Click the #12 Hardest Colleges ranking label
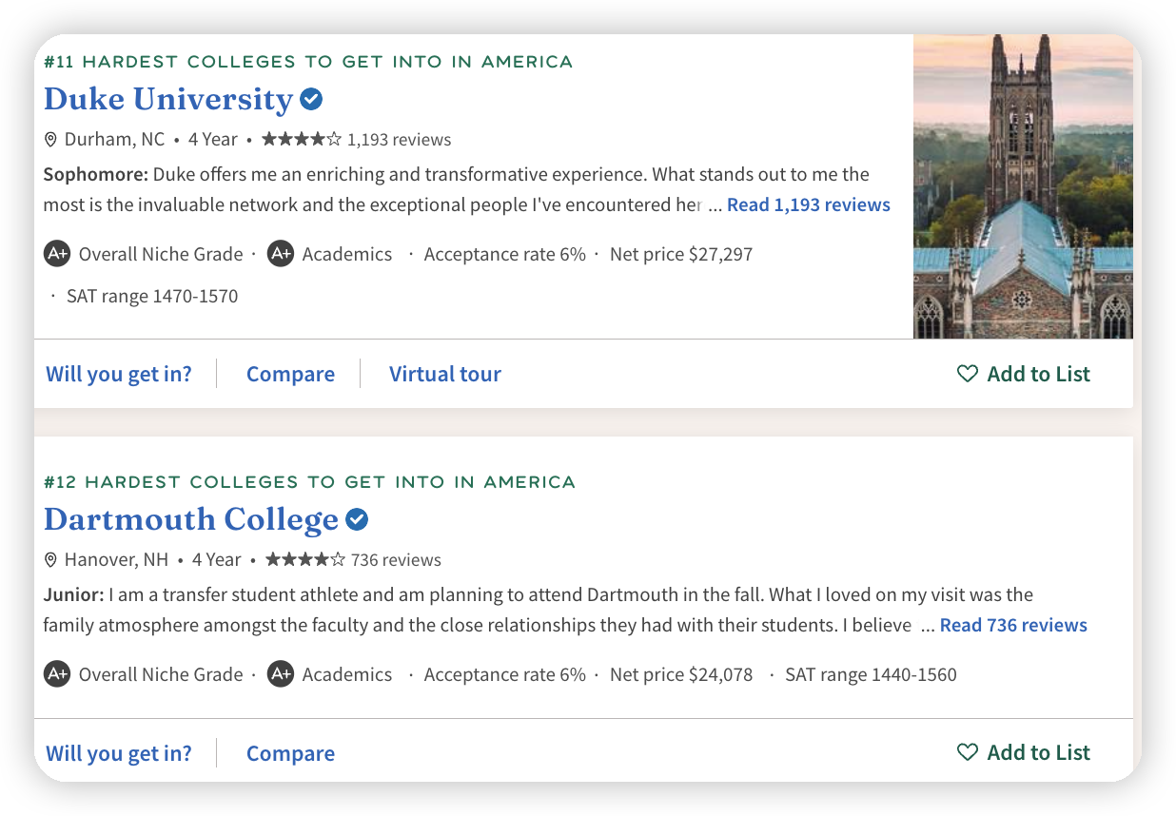The width and height of the screenshot is (1176, 816). (309, 482)
